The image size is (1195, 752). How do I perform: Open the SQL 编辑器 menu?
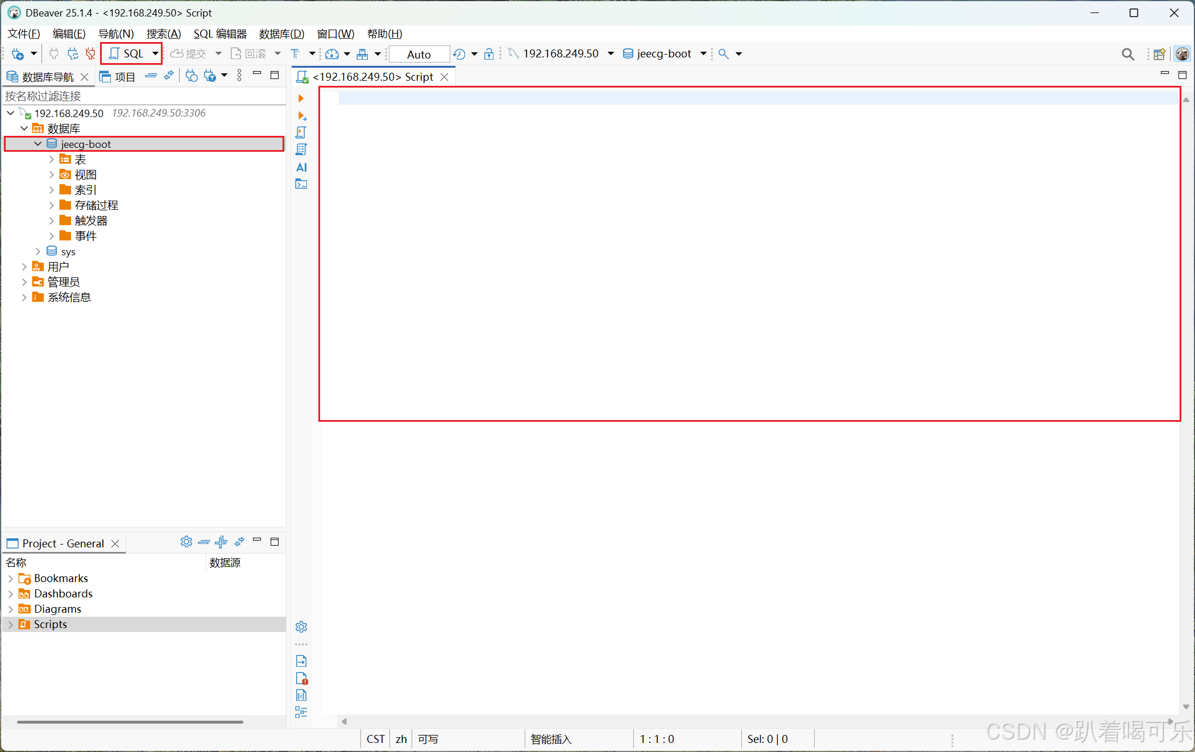pyautogui.click(x=219, y=34)
